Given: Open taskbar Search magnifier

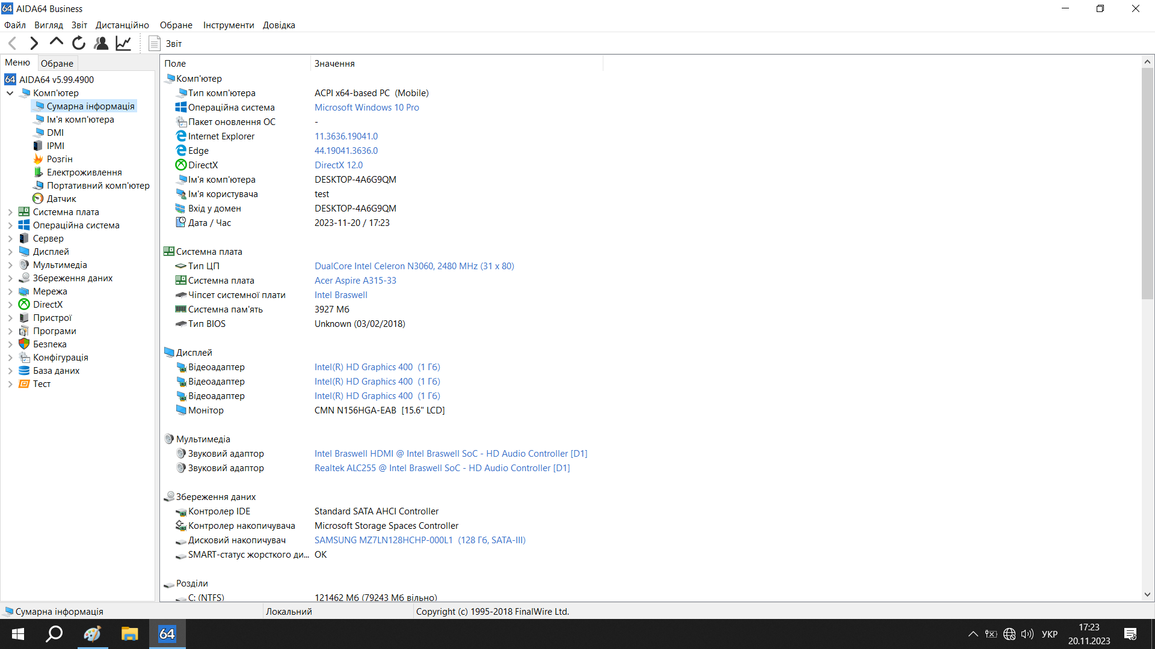Looking at the screenshot, I should click(54, 634).
